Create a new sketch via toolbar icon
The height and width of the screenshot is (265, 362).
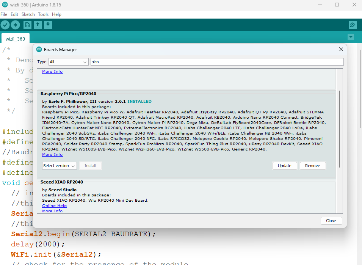click(x=27, y=25)
